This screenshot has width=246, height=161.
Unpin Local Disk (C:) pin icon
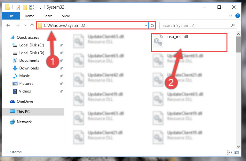(61, 45)
